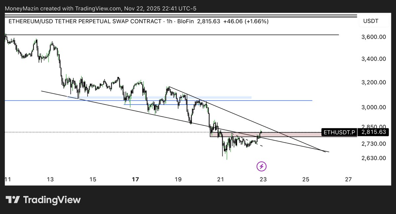Click date 25 on time axis
Image resolution: width=396 pixels, height=214 pixels.
(x=306, y=179)
